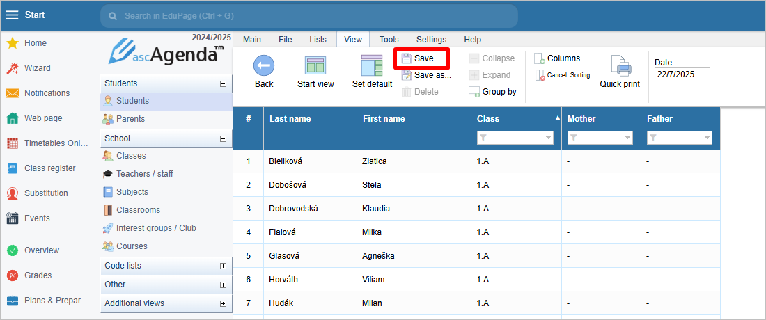The image size is (766, 320).
Task: Switch to the Lists tab
Action: click(318, 40)
